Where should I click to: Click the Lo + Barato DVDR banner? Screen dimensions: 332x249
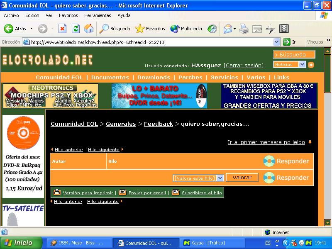pos(159,96)
